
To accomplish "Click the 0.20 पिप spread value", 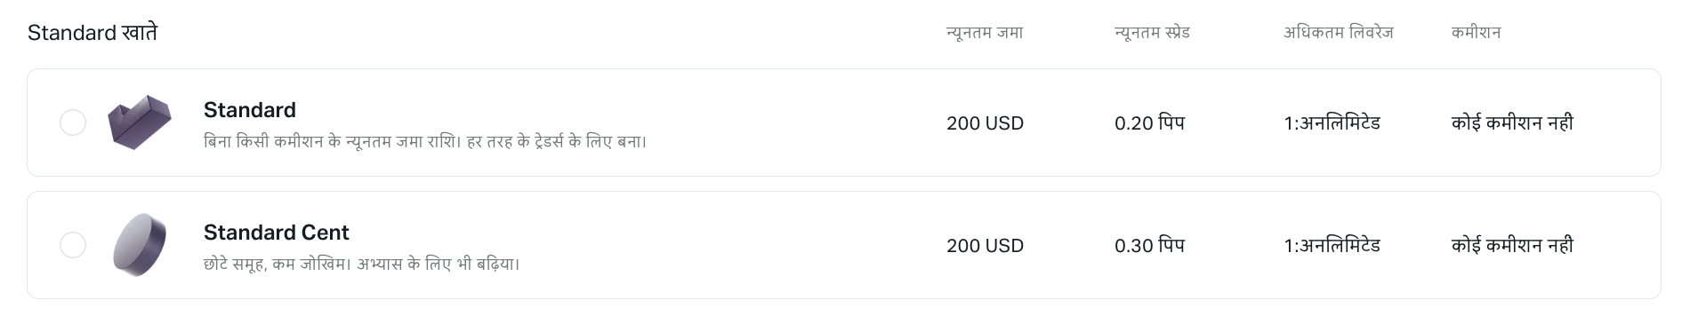I will [1150, 123].
